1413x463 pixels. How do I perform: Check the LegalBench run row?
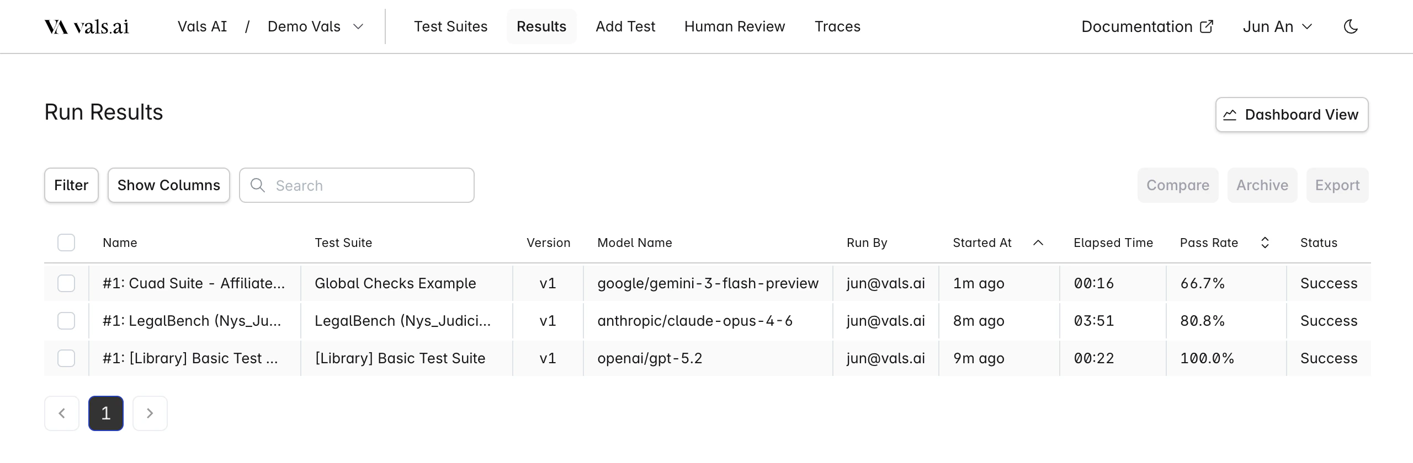tap(66, 321)
